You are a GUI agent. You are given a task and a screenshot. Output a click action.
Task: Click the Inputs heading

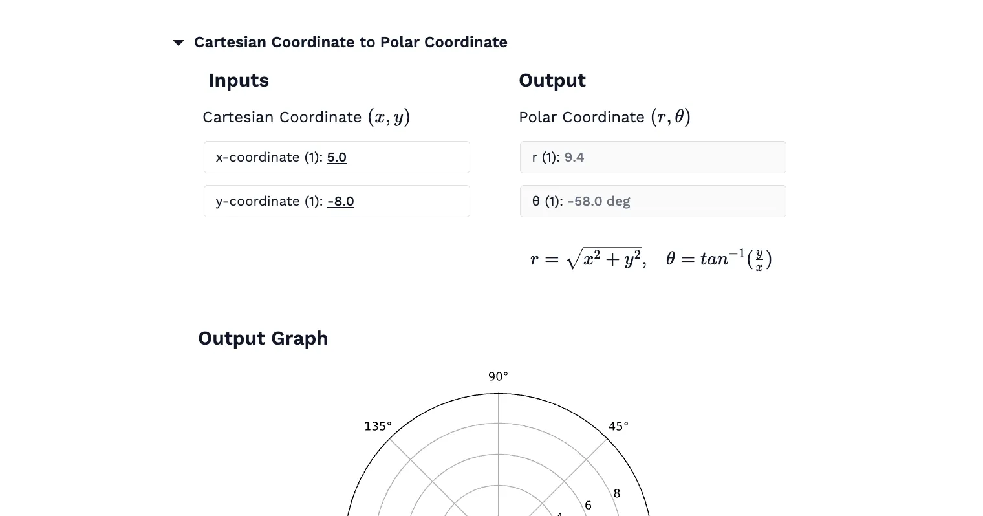click(238, 80)
